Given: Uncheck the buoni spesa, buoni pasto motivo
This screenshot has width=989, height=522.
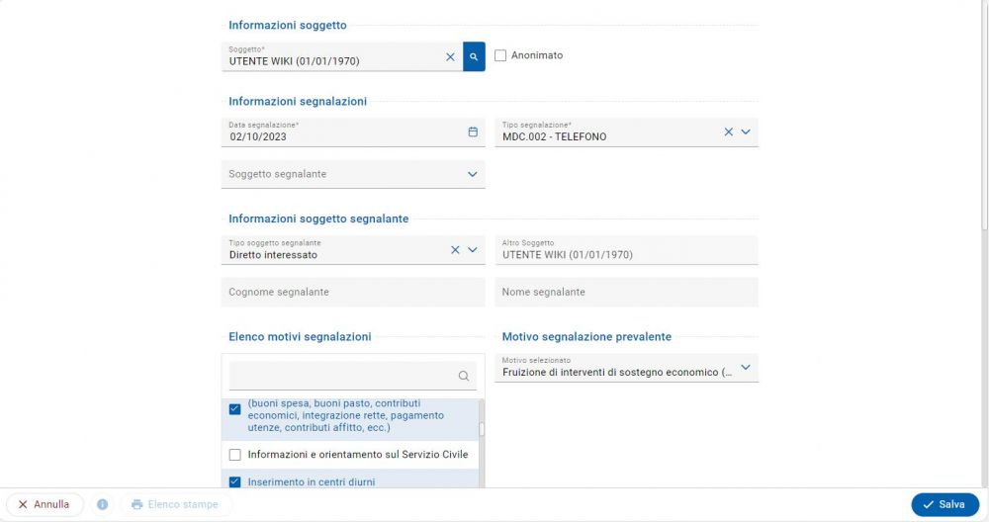Looking at the screenshot, I should click(x=234, y=409).
